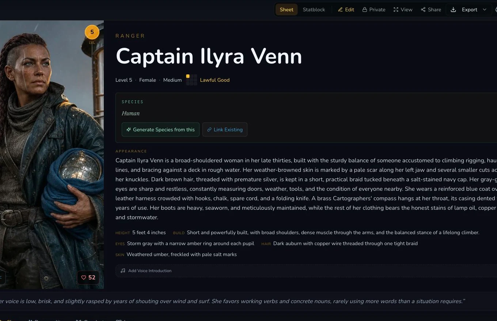497x321 pixels.
Task: Click the sparkle icon on Generate Species
Action: pos(129,129)
